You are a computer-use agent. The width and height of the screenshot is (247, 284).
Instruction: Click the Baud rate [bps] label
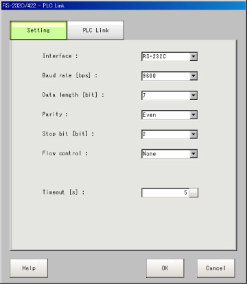pos(70,75)
